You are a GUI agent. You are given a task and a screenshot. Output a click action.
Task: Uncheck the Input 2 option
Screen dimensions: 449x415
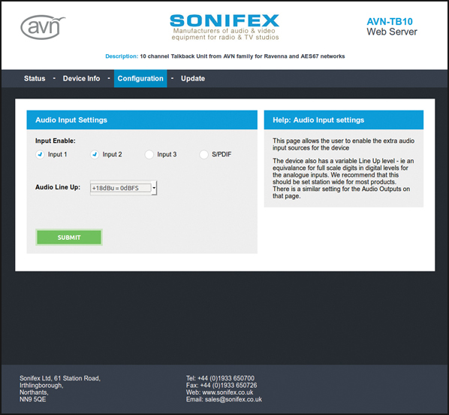click(95, 155)
